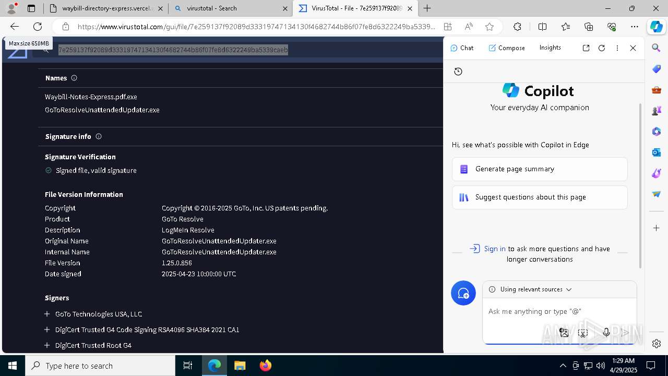Toggle the Copilot sidebar button
This screenshot has width=668, height=376.
[x=656, y=27]
